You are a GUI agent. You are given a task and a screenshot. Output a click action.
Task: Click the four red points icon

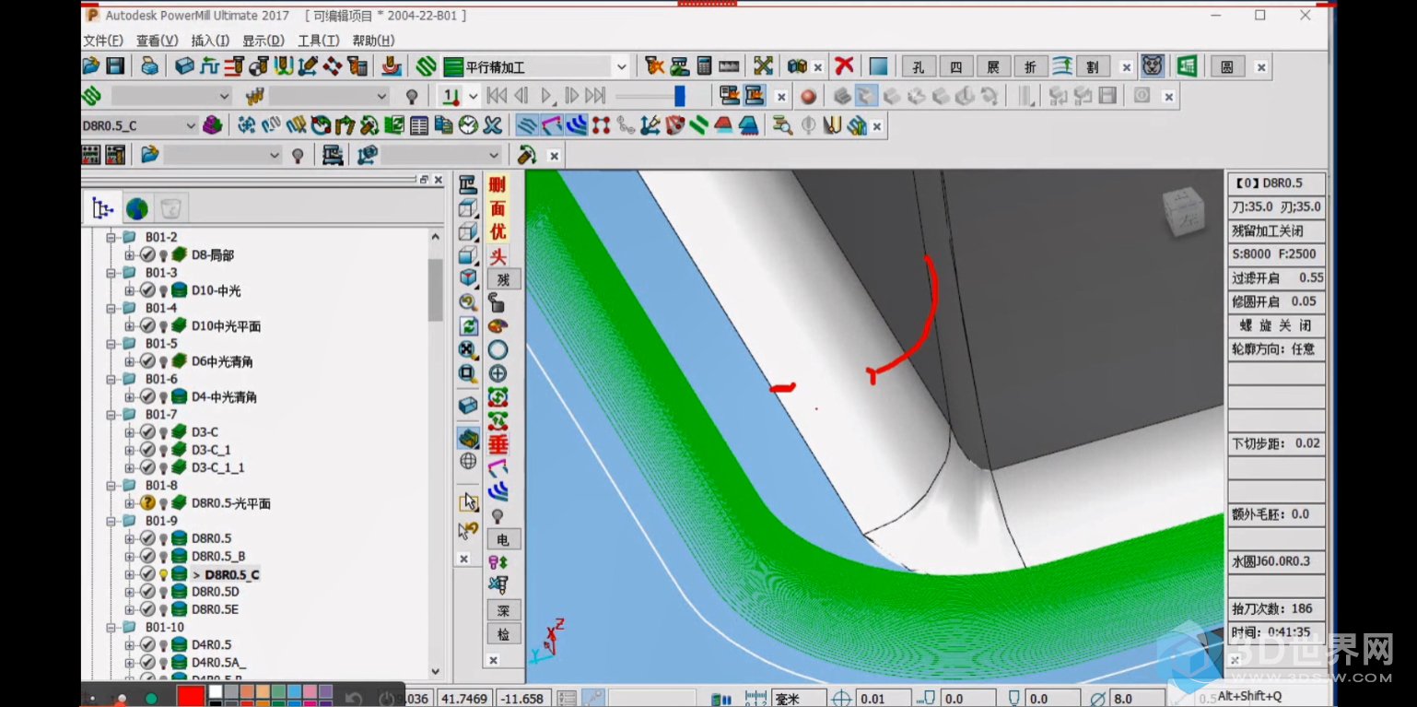click(x=601, y=125)
